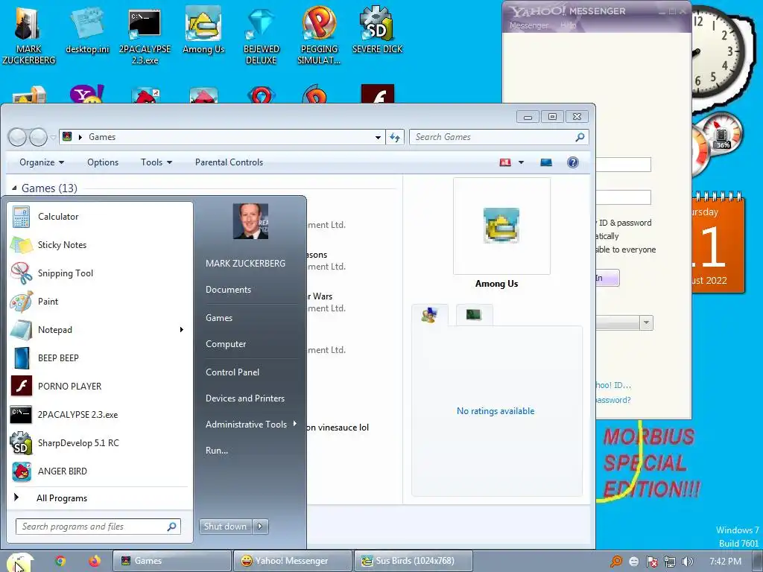This screenshot has width=763, height=572.
Task: Refresh the Games address bar
Action: point(395,138)
